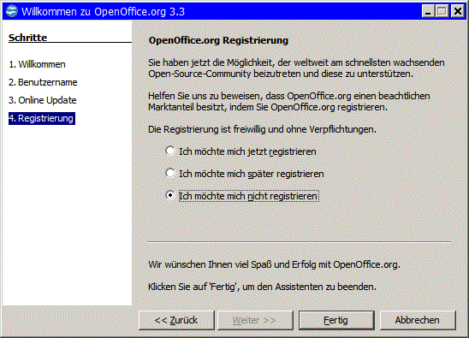469x338 pixels.
Task: Click the window title 'Willkommen zu OpenOffice.org 3.3'
Action: [104, 12]
